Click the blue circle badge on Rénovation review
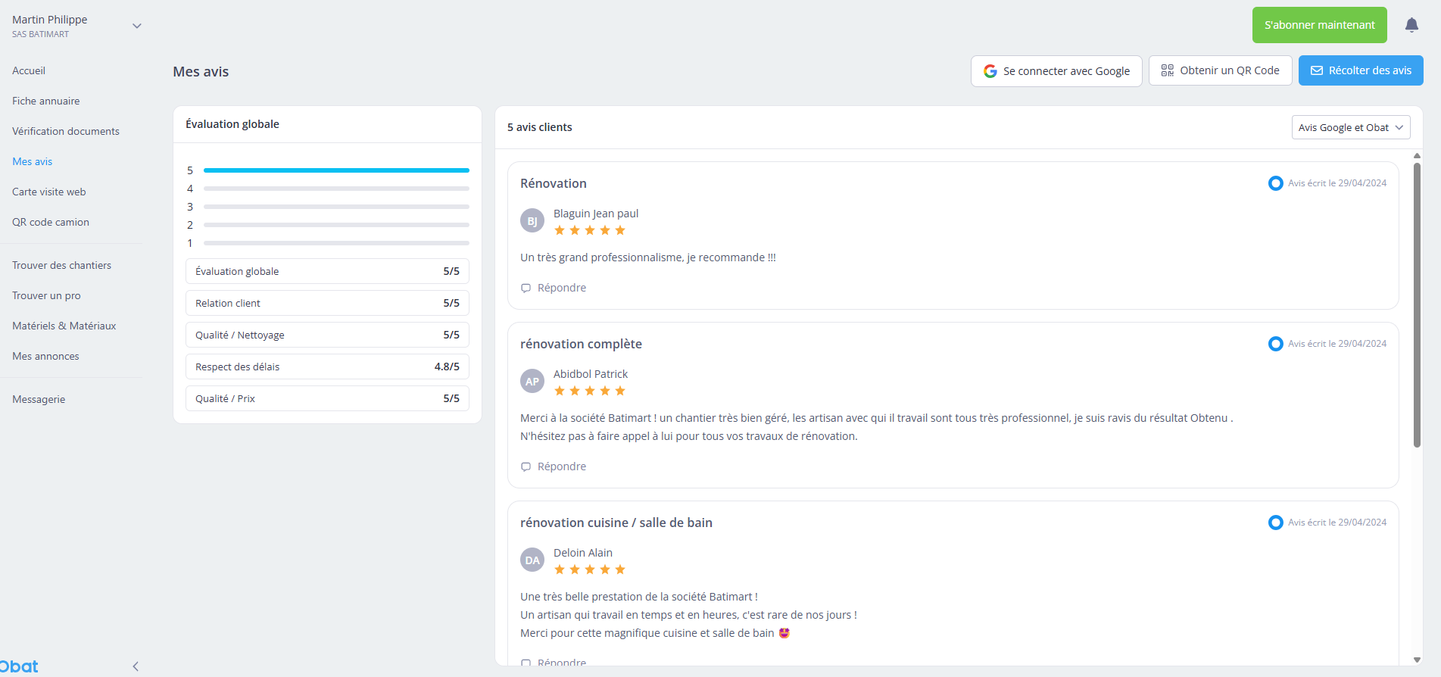Image resolution: width=1441 pixels, height=677 pixels. 1276,183
